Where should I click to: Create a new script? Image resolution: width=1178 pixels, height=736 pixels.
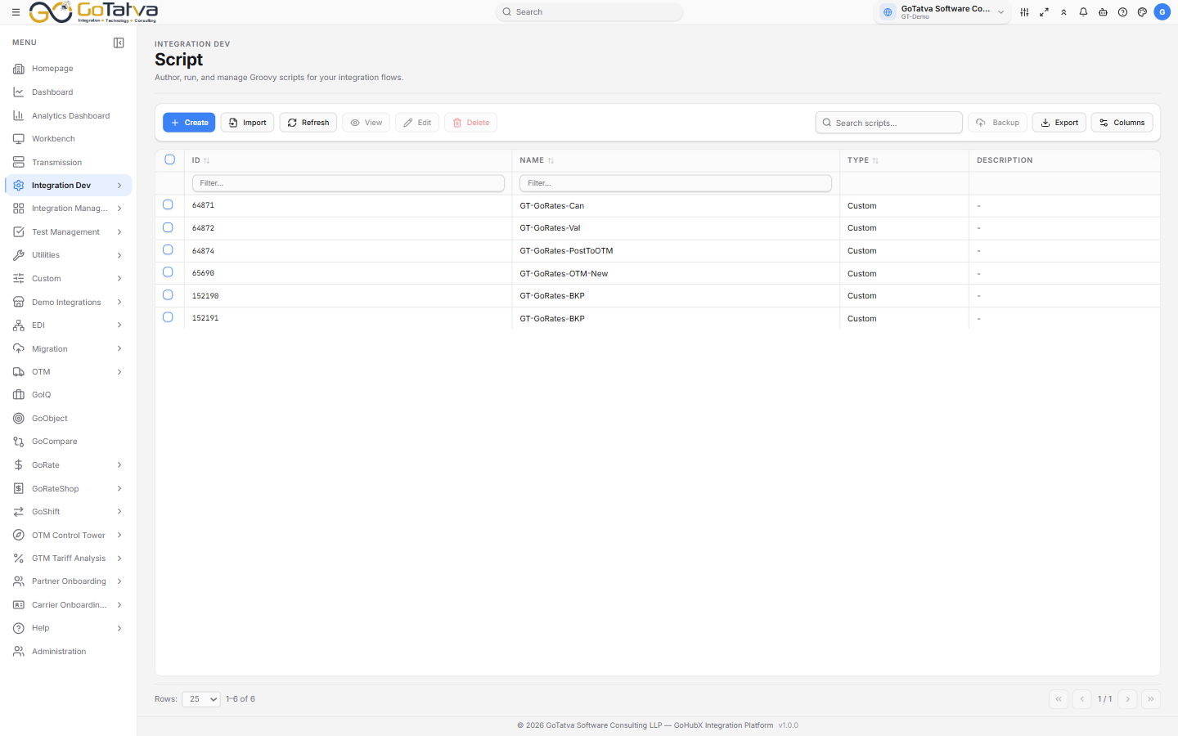pyautogui.click(x=189, y=123)
